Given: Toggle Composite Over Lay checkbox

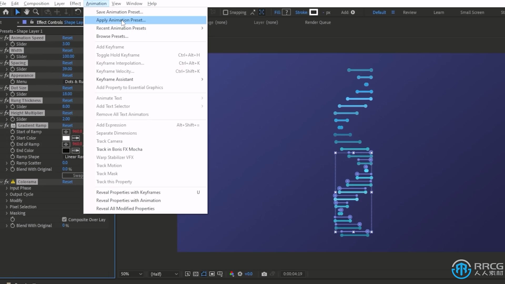Looking at the screenshot, I should click(x=64, y=219).
